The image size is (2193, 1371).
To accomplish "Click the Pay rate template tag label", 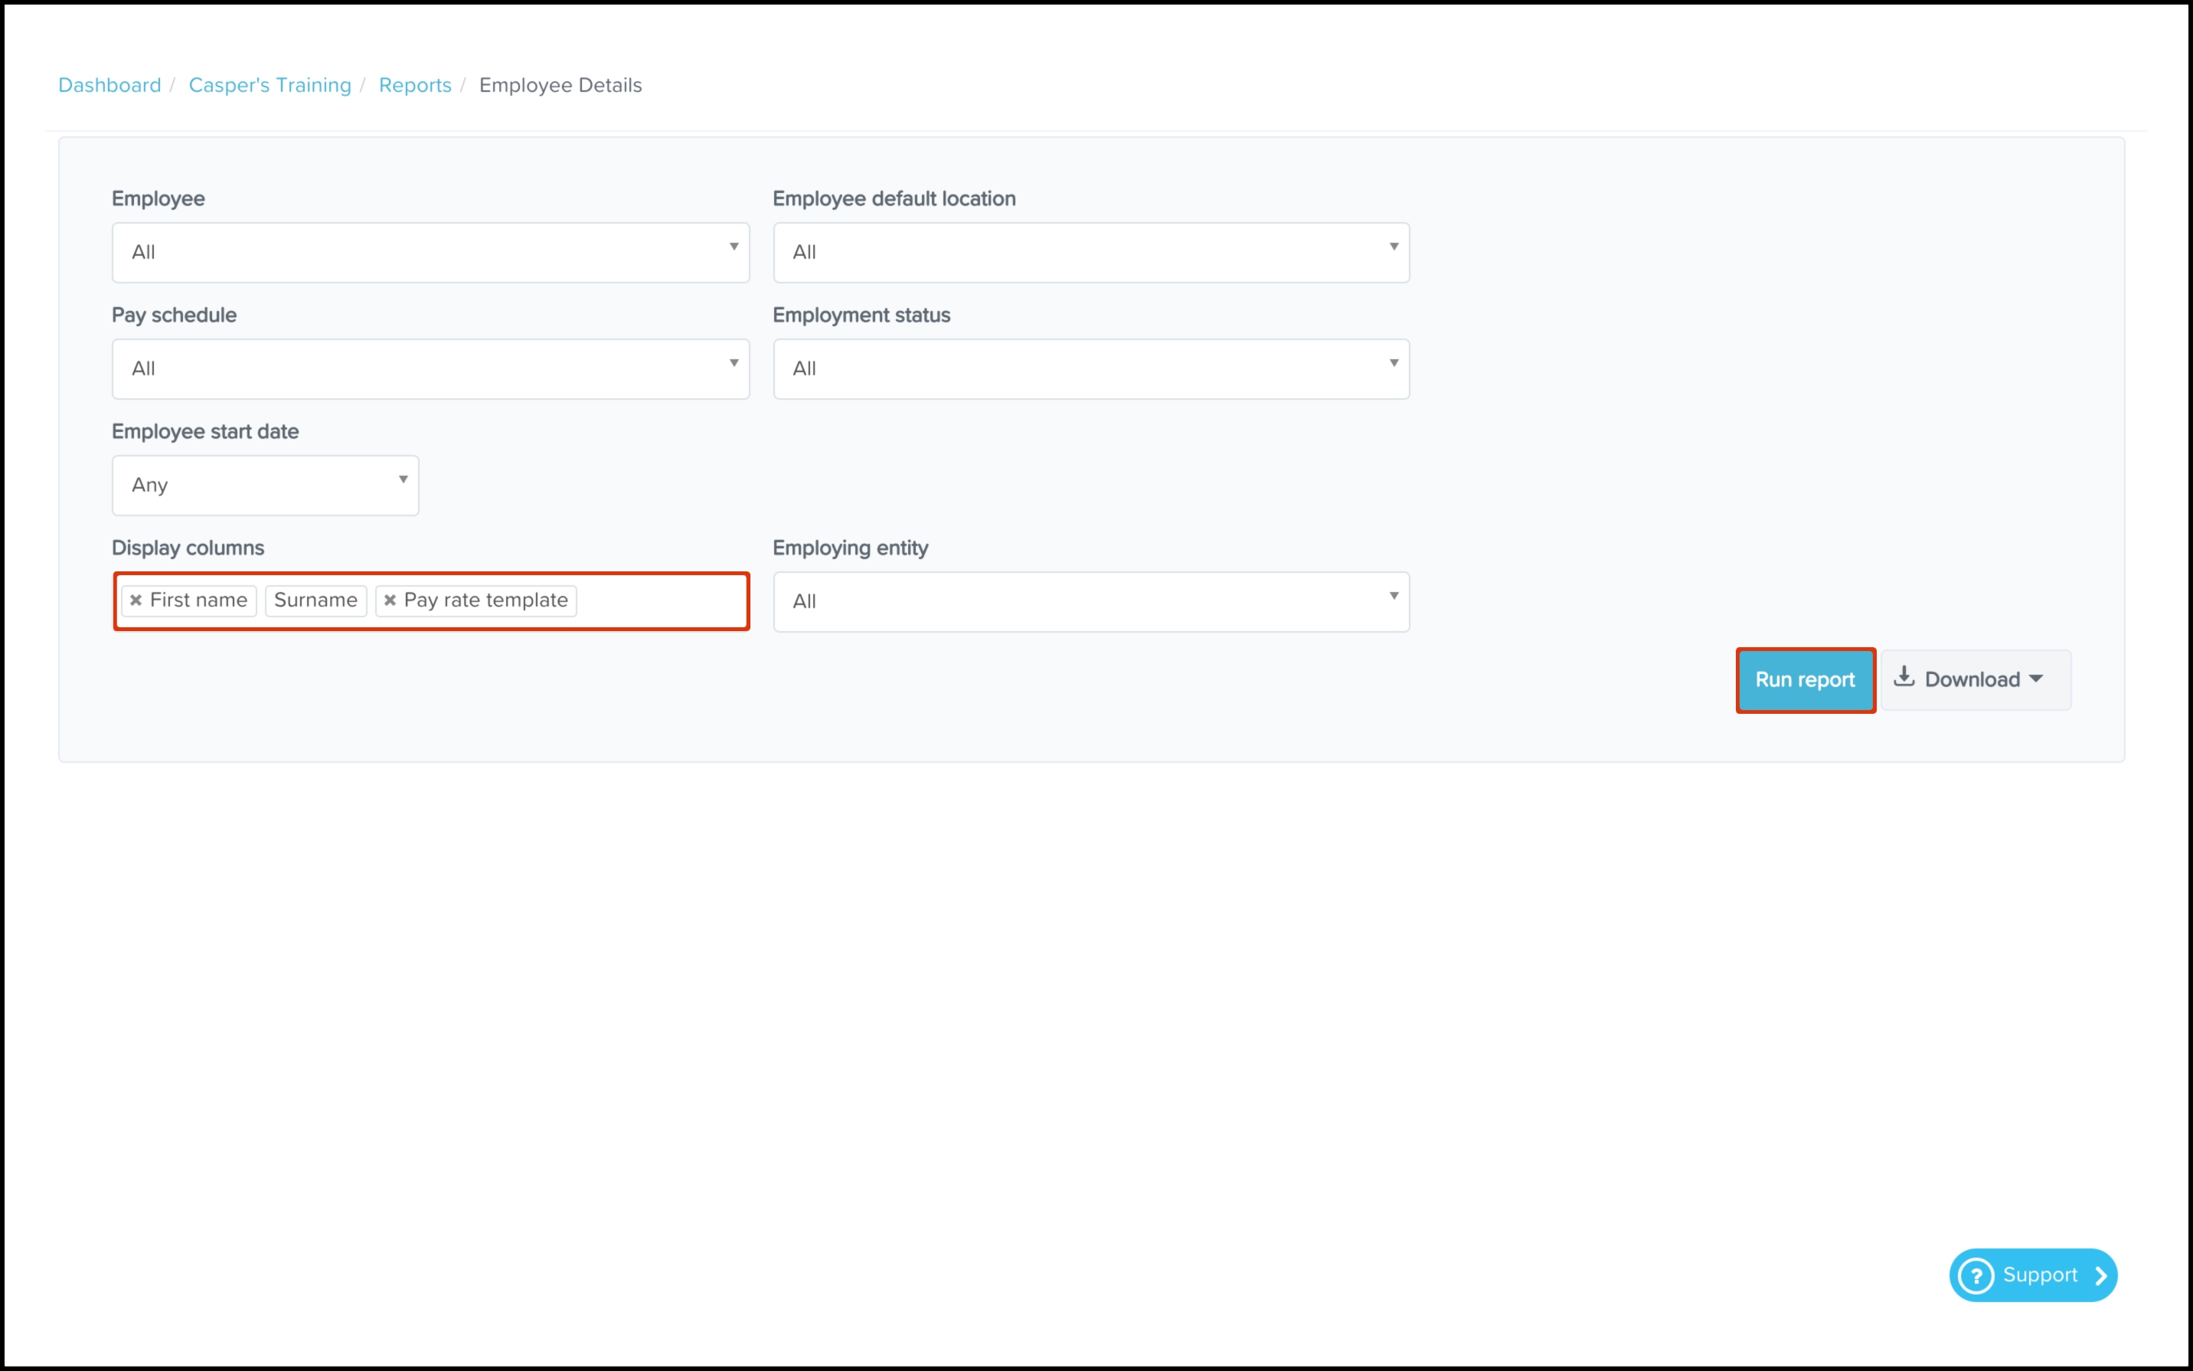I will tap(485, 600).
